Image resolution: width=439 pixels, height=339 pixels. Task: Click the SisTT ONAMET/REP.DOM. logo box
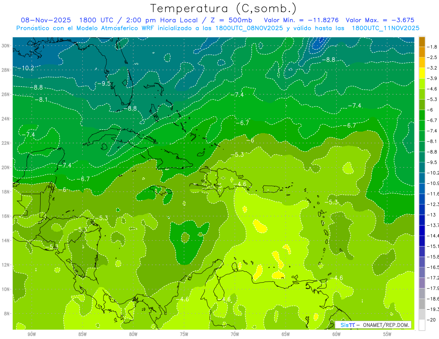(373, 325)
